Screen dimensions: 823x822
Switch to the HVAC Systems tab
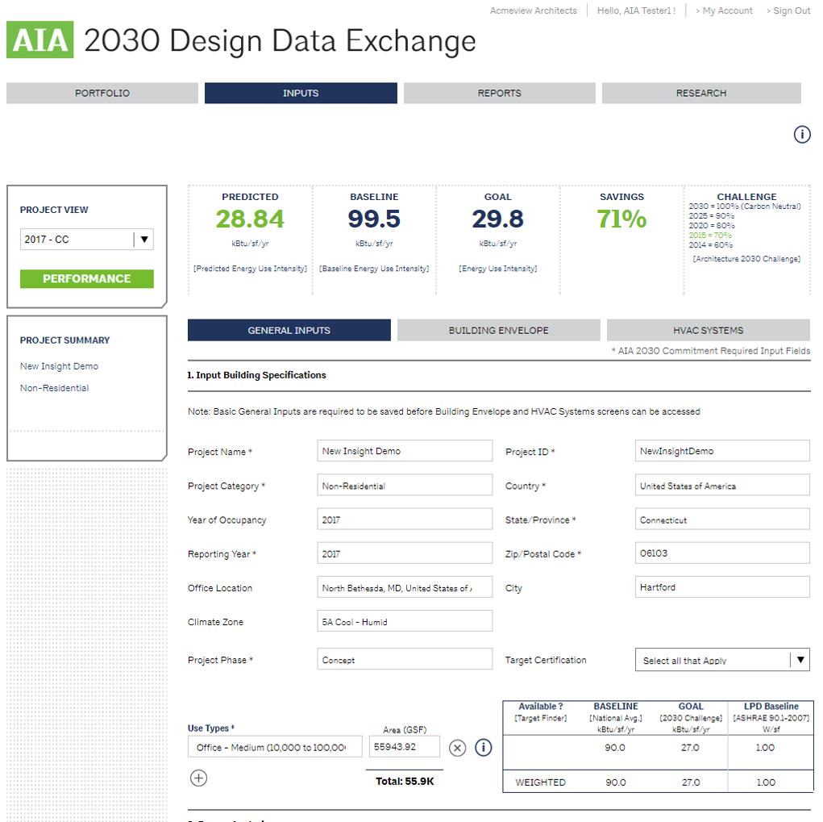coord(708,331)
